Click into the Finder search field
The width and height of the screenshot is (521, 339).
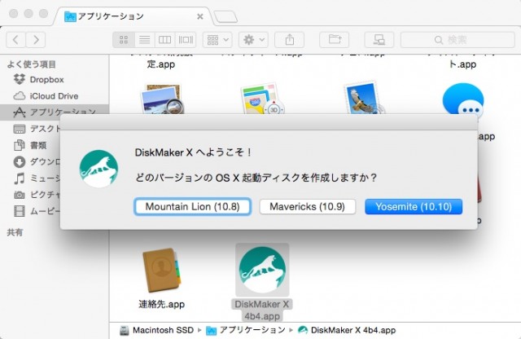click(x=458, y=40)
